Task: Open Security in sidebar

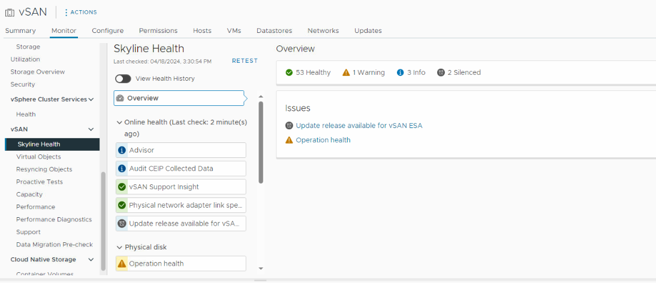Action: (x=23, y=84)
